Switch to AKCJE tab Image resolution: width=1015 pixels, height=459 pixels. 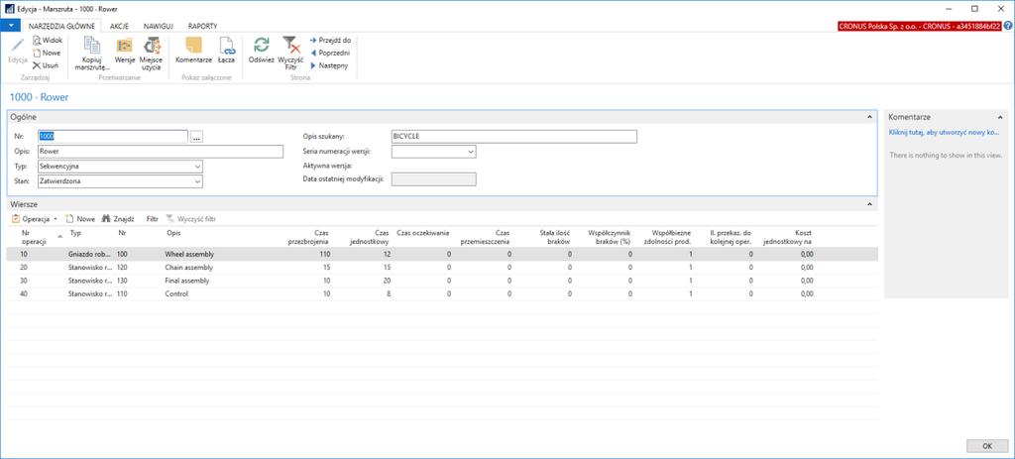point(119,26)
